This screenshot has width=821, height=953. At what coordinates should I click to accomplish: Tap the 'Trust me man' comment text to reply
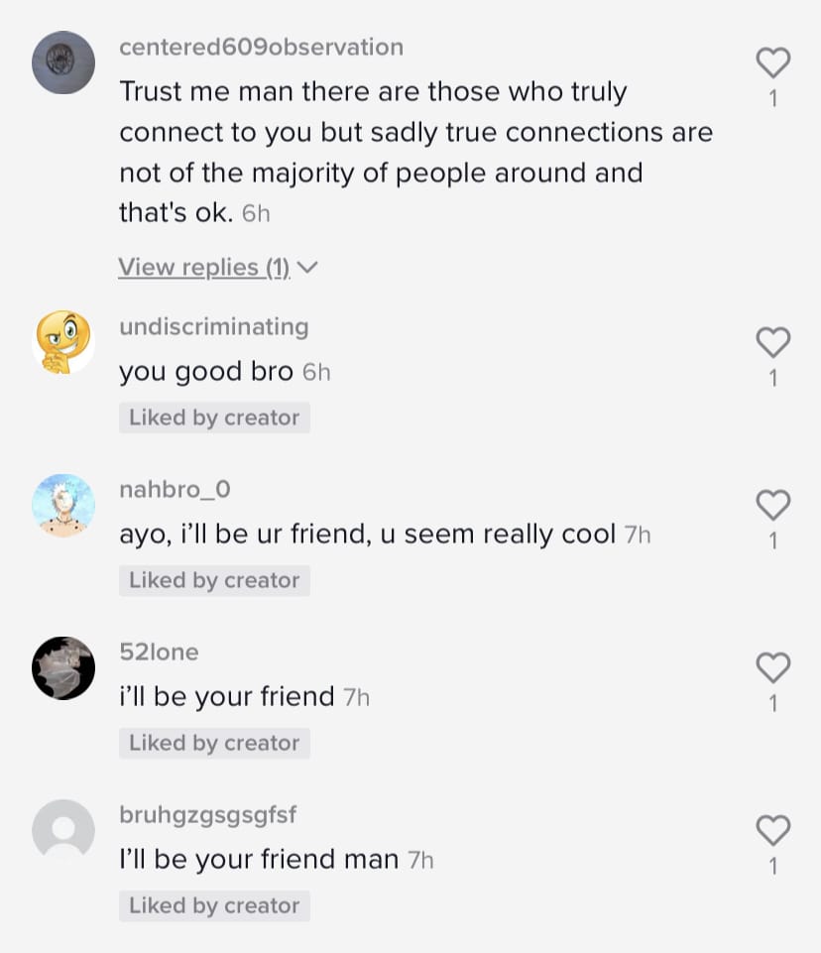pyautogui.click(x=416, y=152)
